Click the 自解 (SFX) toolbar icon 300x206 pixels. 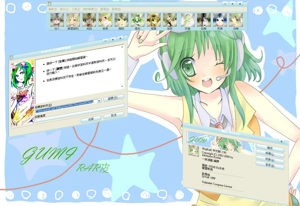tap(236, 20)
